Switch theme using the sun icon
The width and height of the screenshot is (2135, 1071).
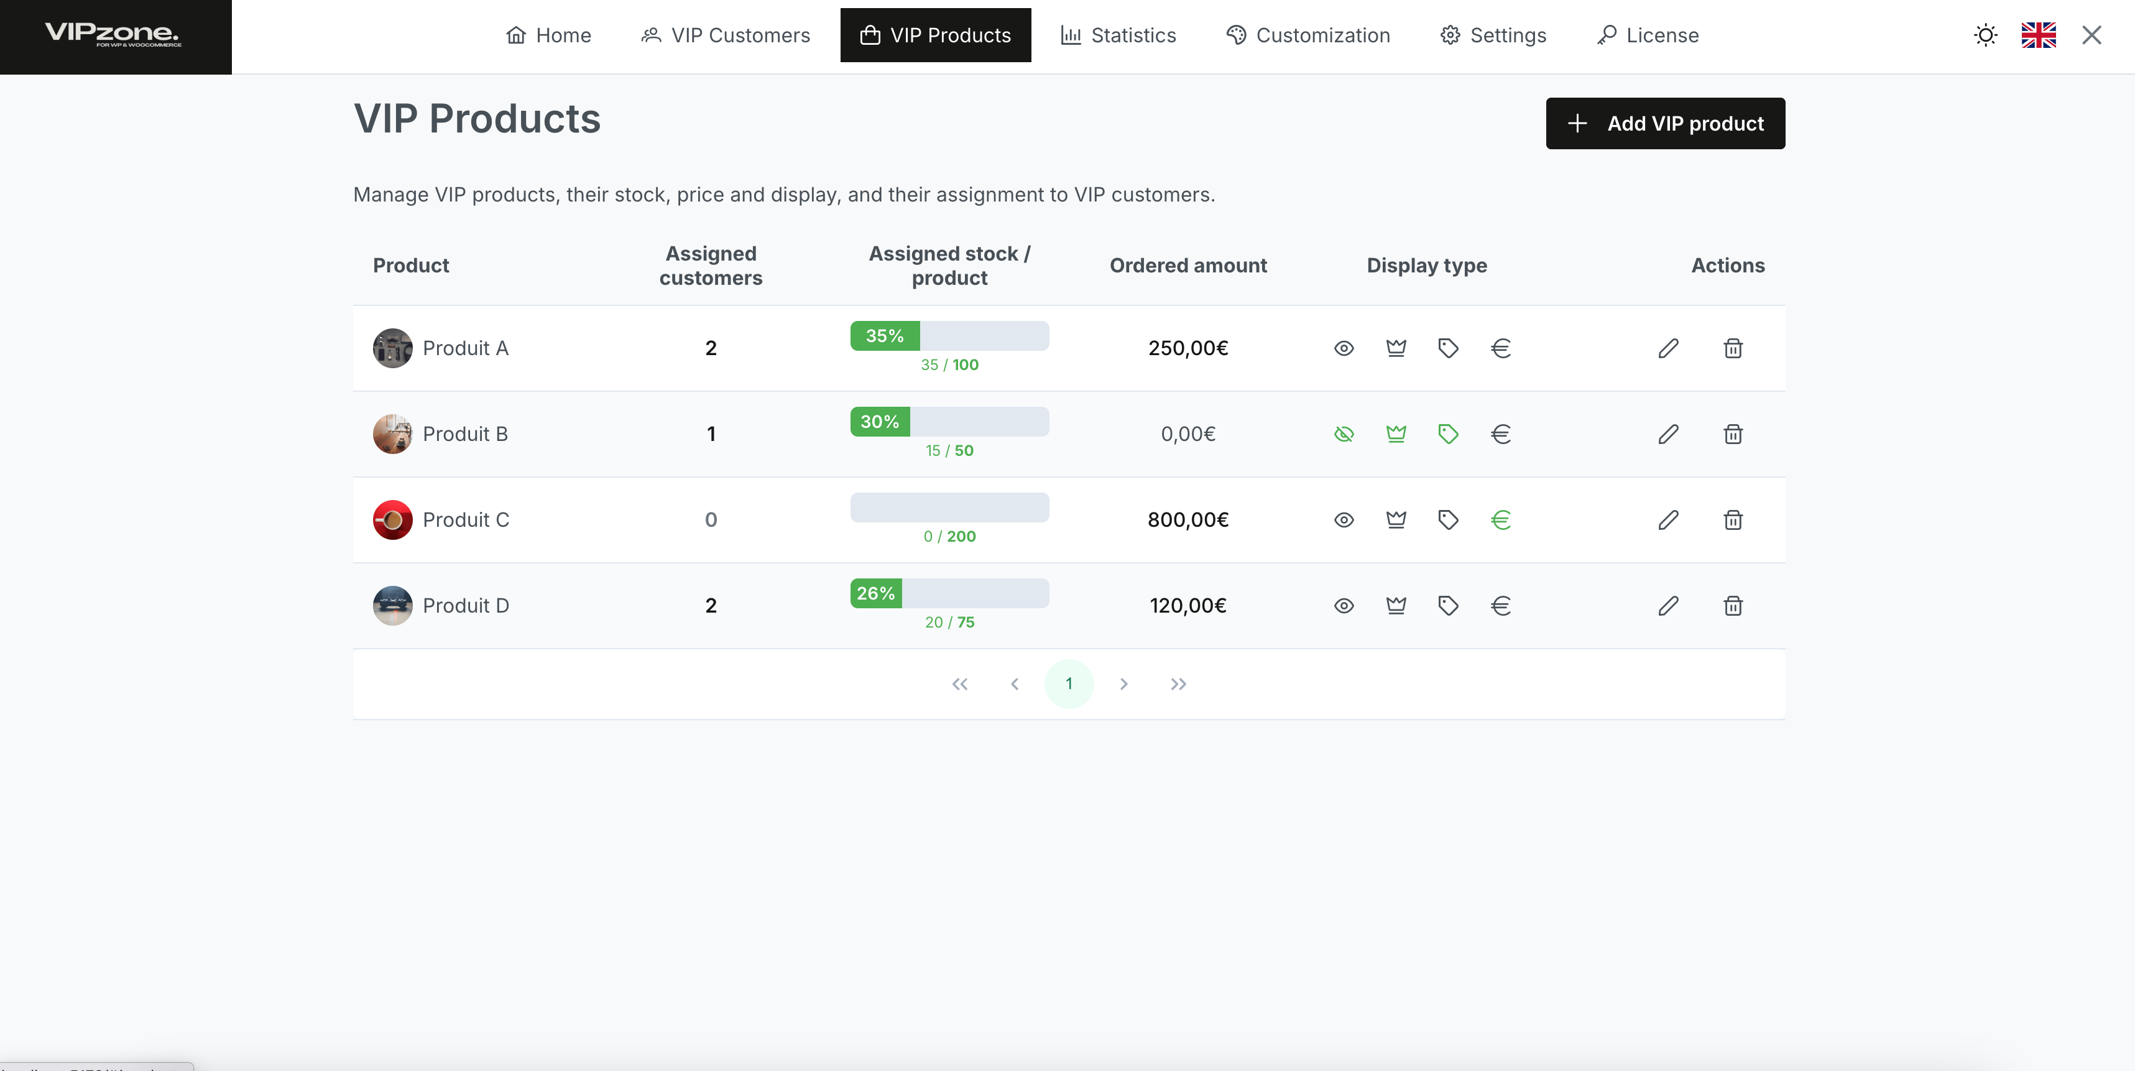[1985, 35]
